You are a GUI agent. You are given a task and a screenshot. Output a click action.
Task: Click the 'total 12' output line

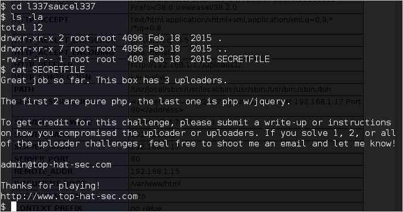coord(22,28)
